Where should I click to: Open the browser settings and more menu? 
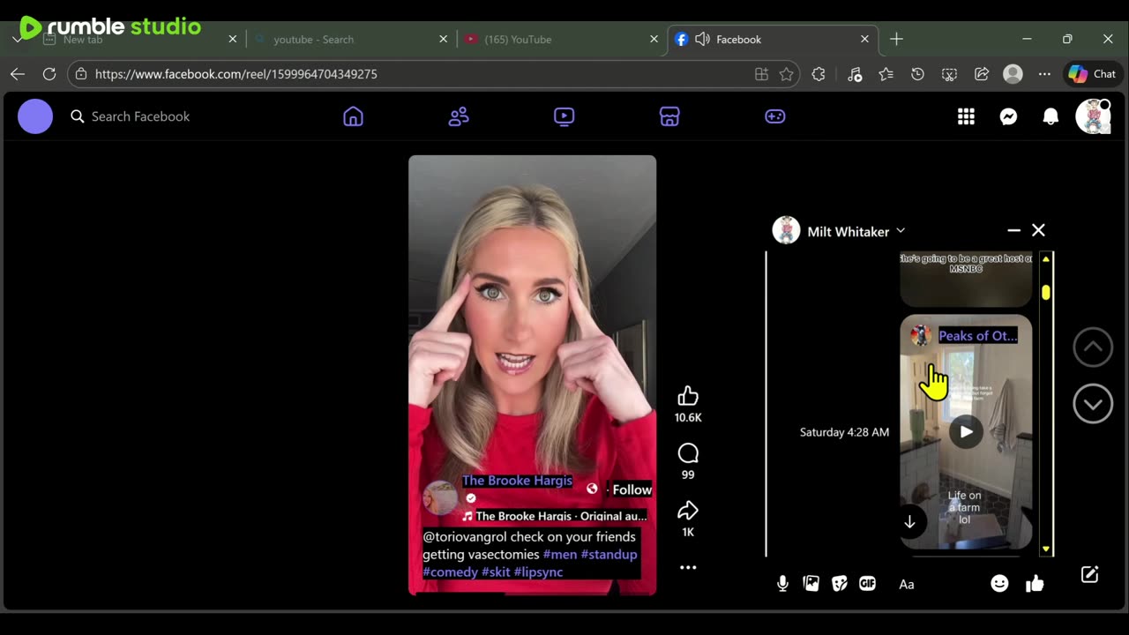point(1044,74)
